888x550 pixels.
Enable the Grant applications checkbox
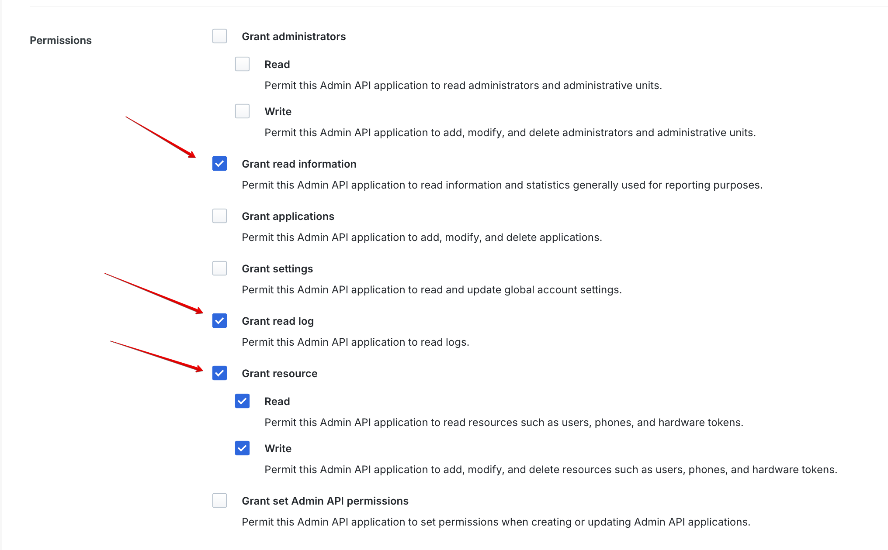219,216
